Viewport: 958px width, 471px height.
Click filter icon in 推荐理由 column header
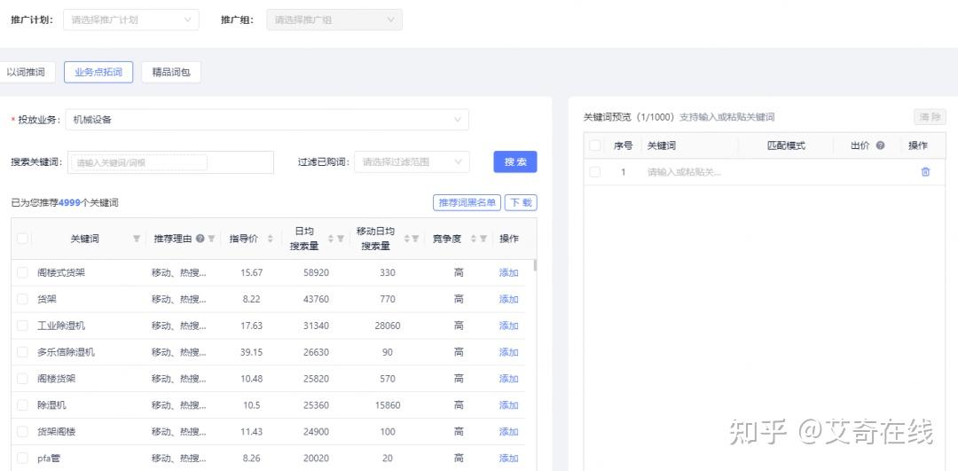[211, 239]
